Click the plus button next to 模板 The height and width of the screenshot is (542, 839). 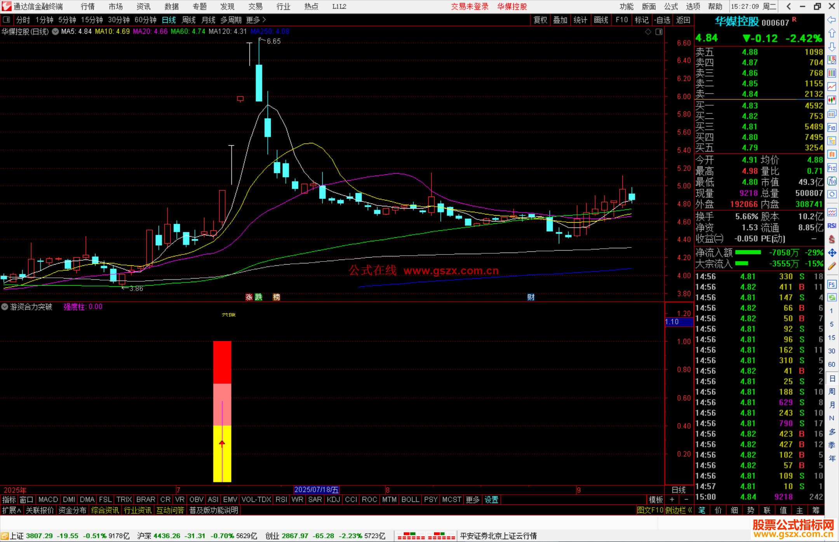pyautogui.click(x=672, y=500)
